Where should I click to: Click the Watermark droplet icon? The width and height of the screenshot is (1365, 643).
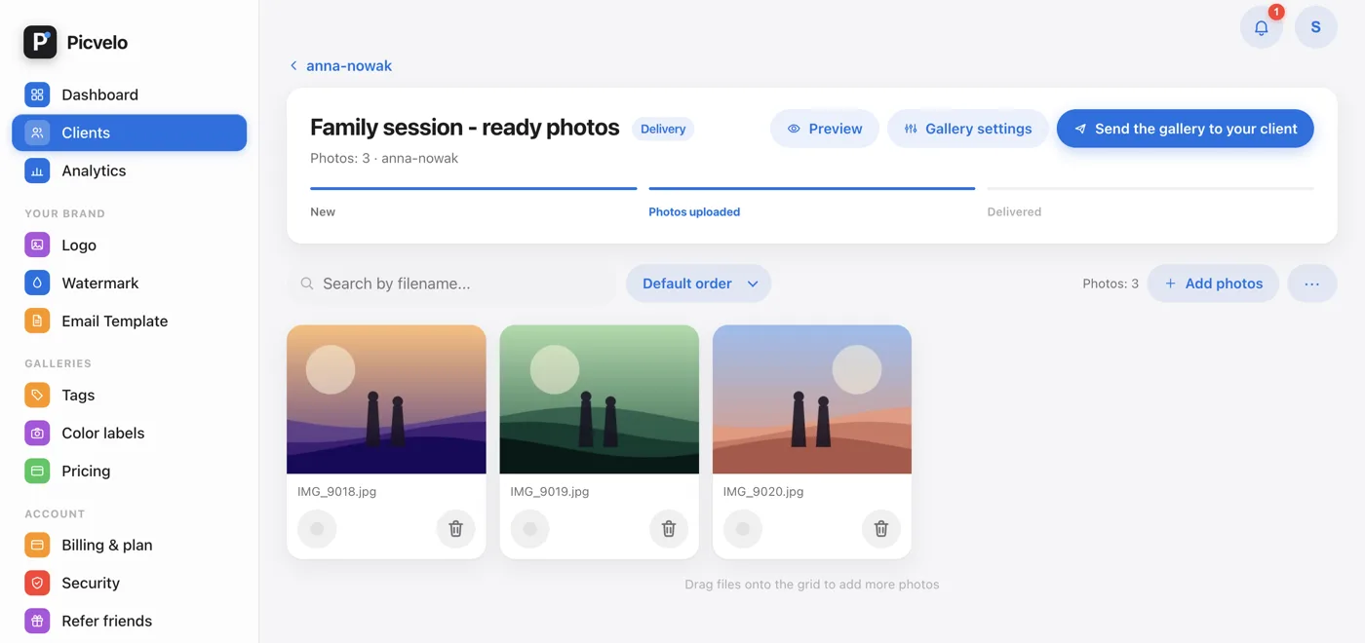[37, 283]
